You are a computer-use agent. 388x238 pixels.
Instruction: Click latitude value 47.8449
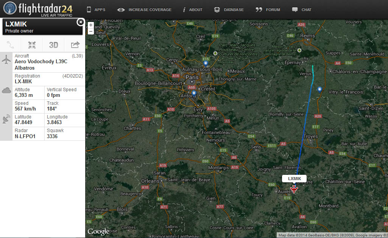pos(23,122)
